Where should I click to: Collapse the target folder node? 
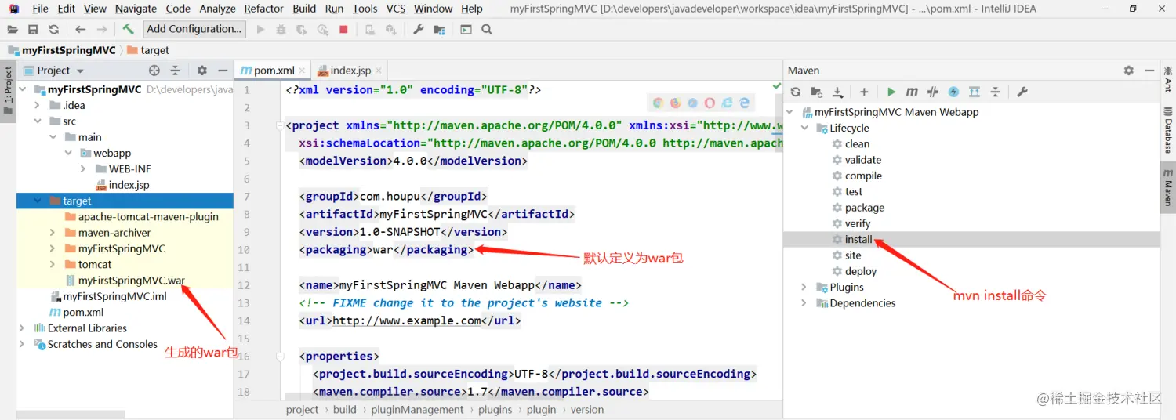37,201
